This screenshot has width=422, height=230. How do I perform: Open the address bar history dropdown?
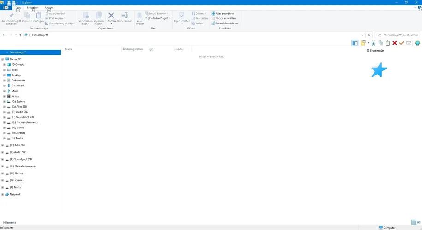point(362,34)
